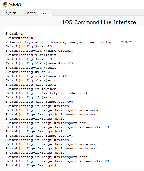Click the 'conf t' command line
This screenshot has width=144, height=171.
pyautogui.click(x=19, y=38)
